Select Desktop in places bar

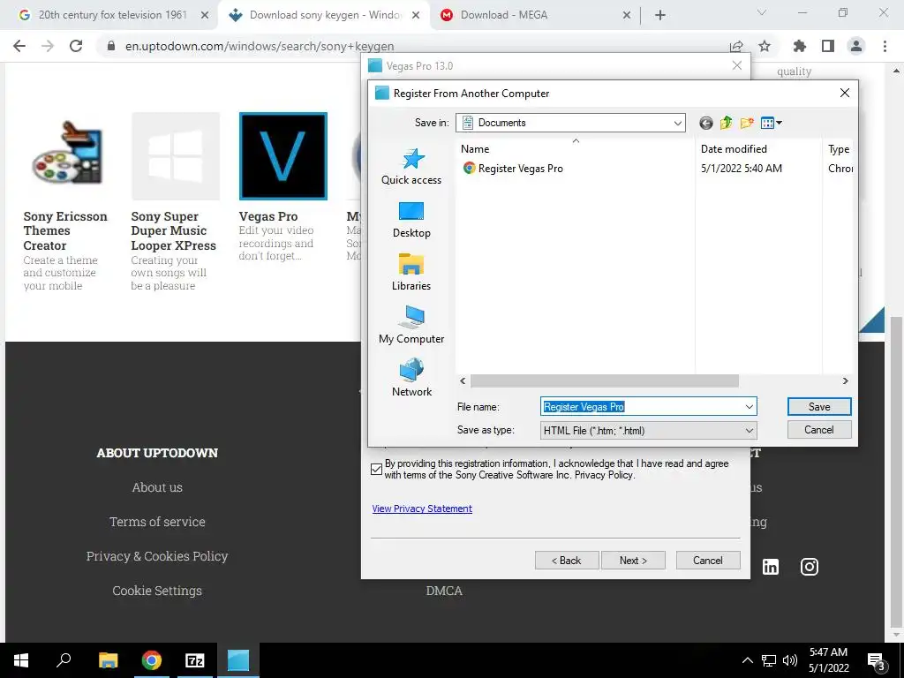pyautogui.click(x=411, y=220)
